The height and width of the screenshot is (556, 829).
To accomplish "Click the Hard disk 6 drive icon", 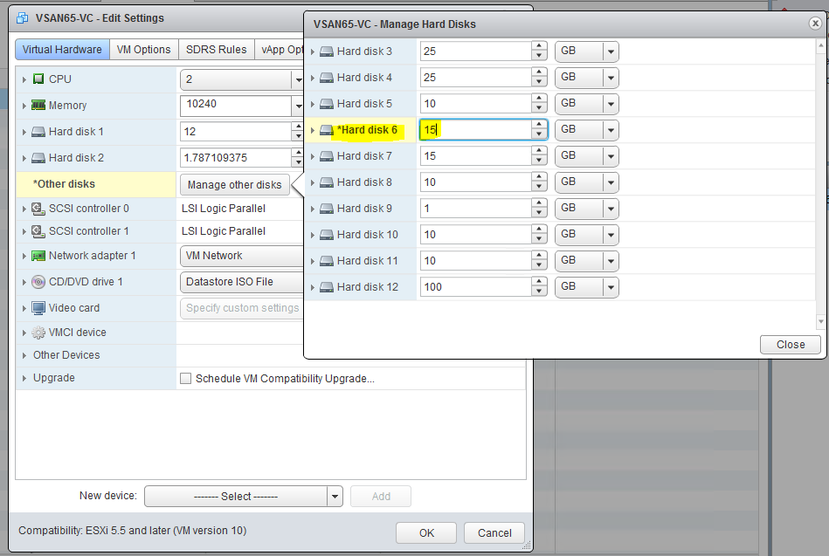I will point(327,130).
